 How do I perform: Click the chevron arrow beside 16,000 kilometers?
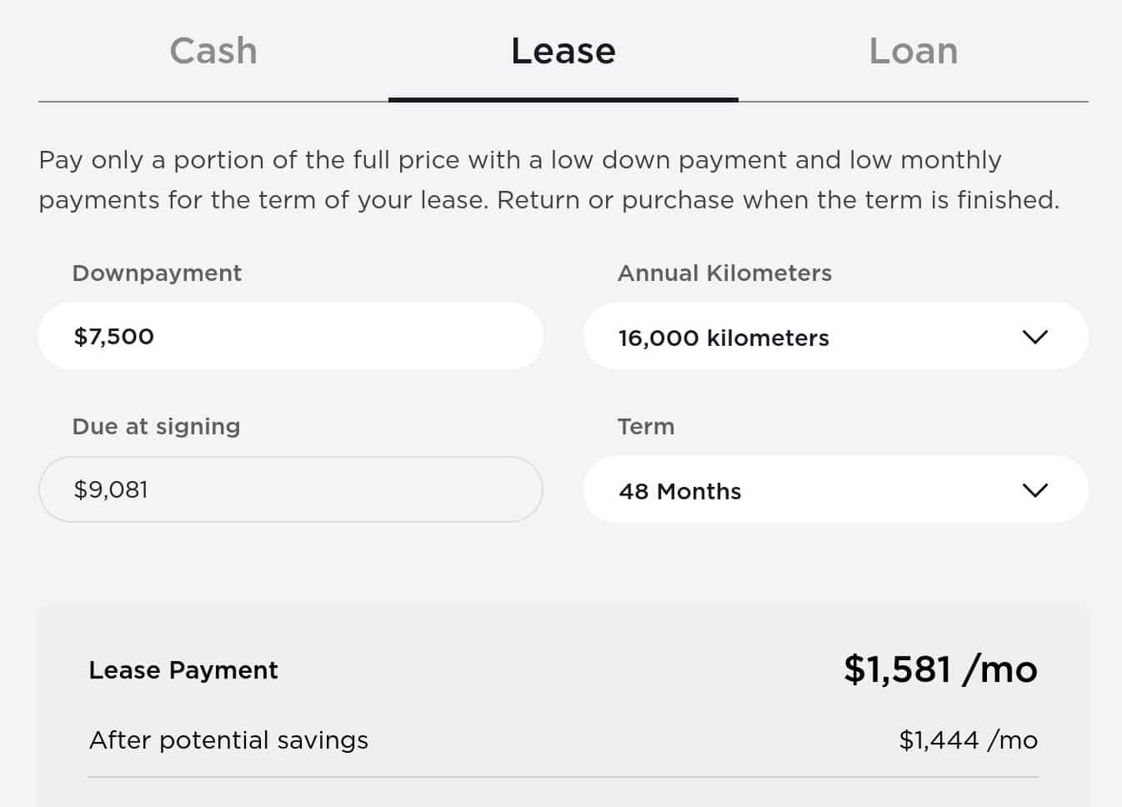(1034, 337)
